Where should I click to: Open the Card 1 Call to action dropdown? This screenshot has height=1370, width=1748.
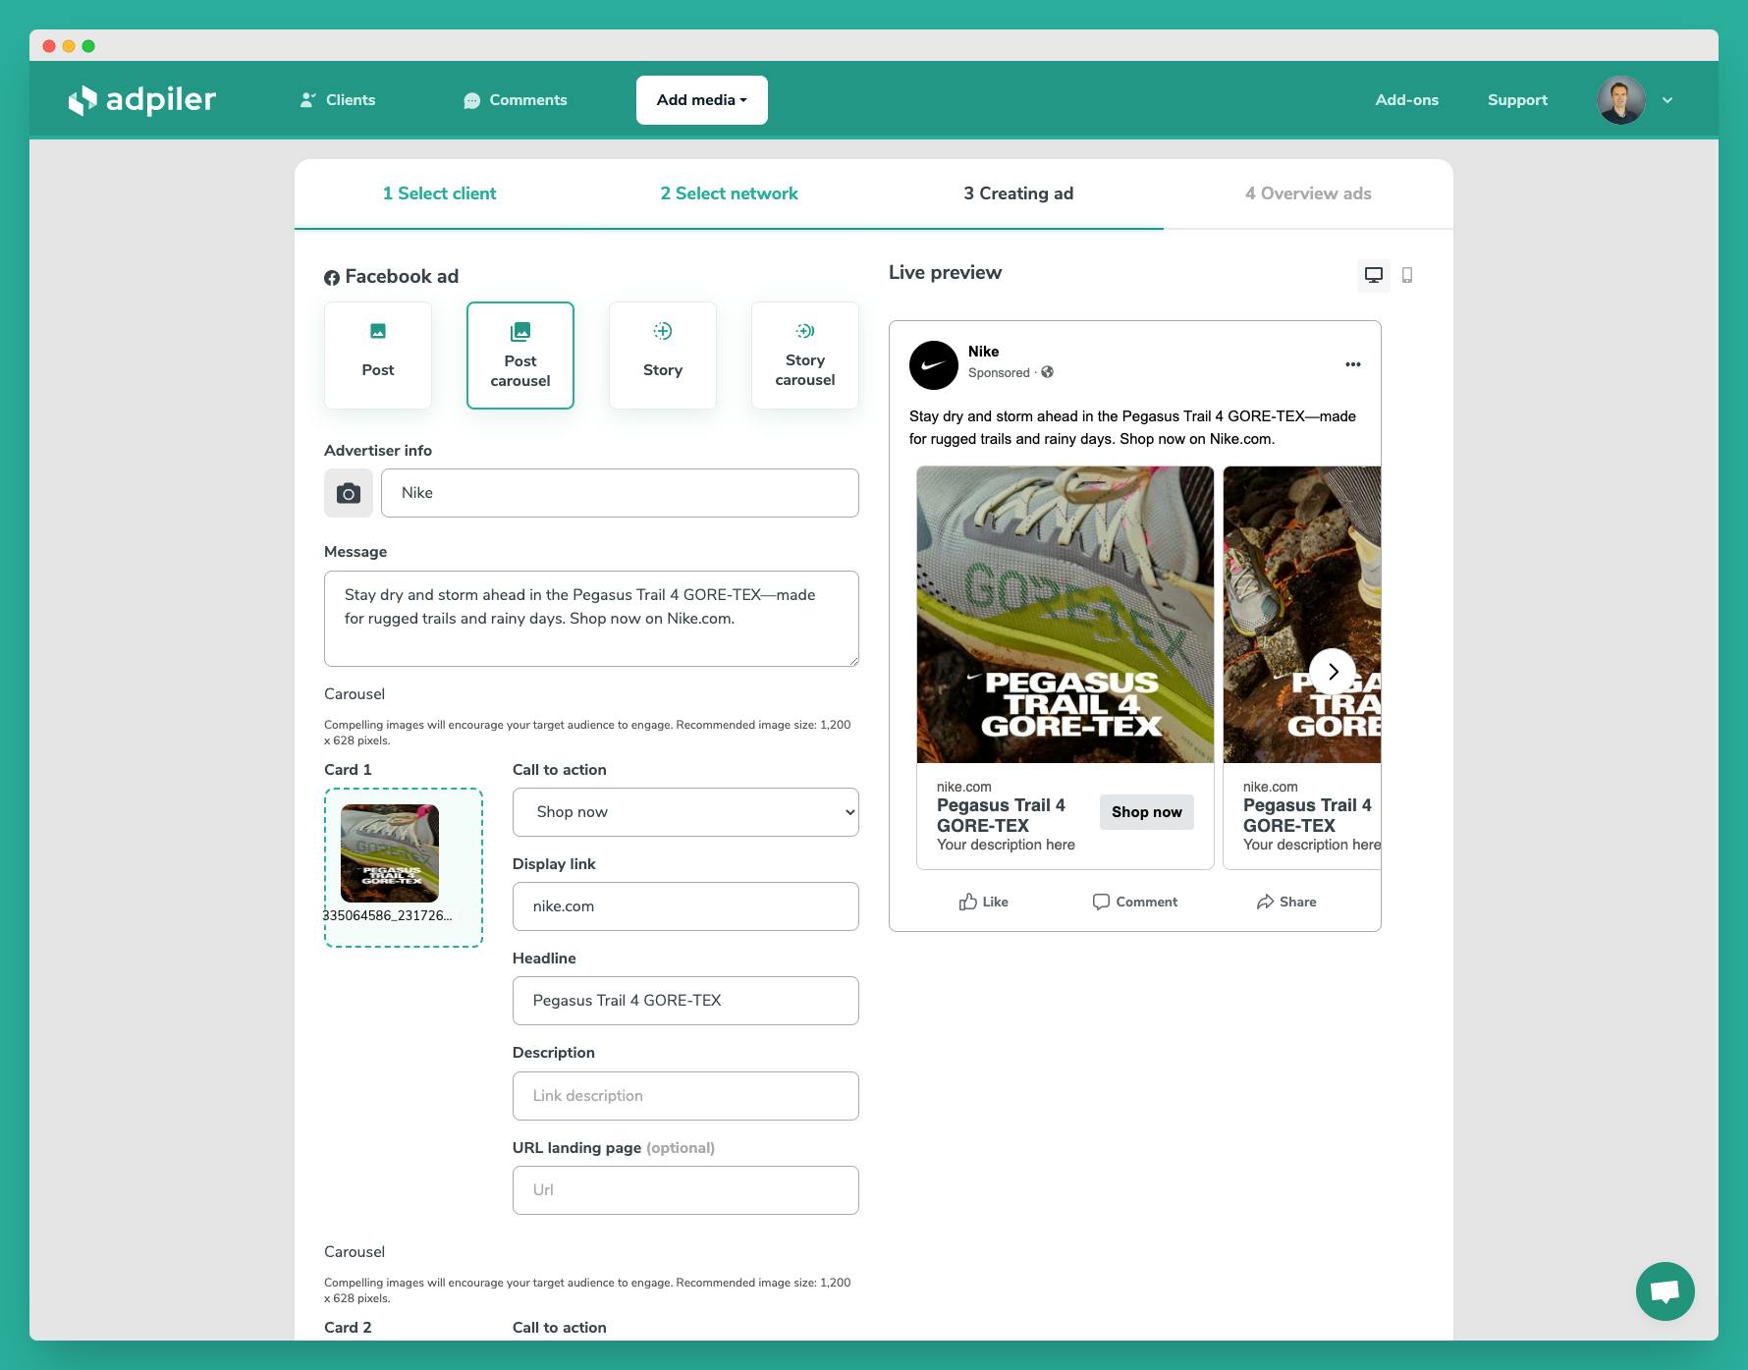pos(685,812)
